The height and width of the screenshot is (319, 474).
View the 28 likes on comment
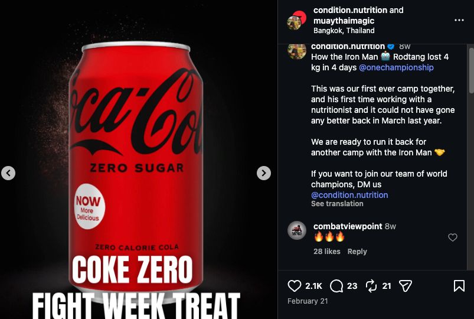click(327, 252)
